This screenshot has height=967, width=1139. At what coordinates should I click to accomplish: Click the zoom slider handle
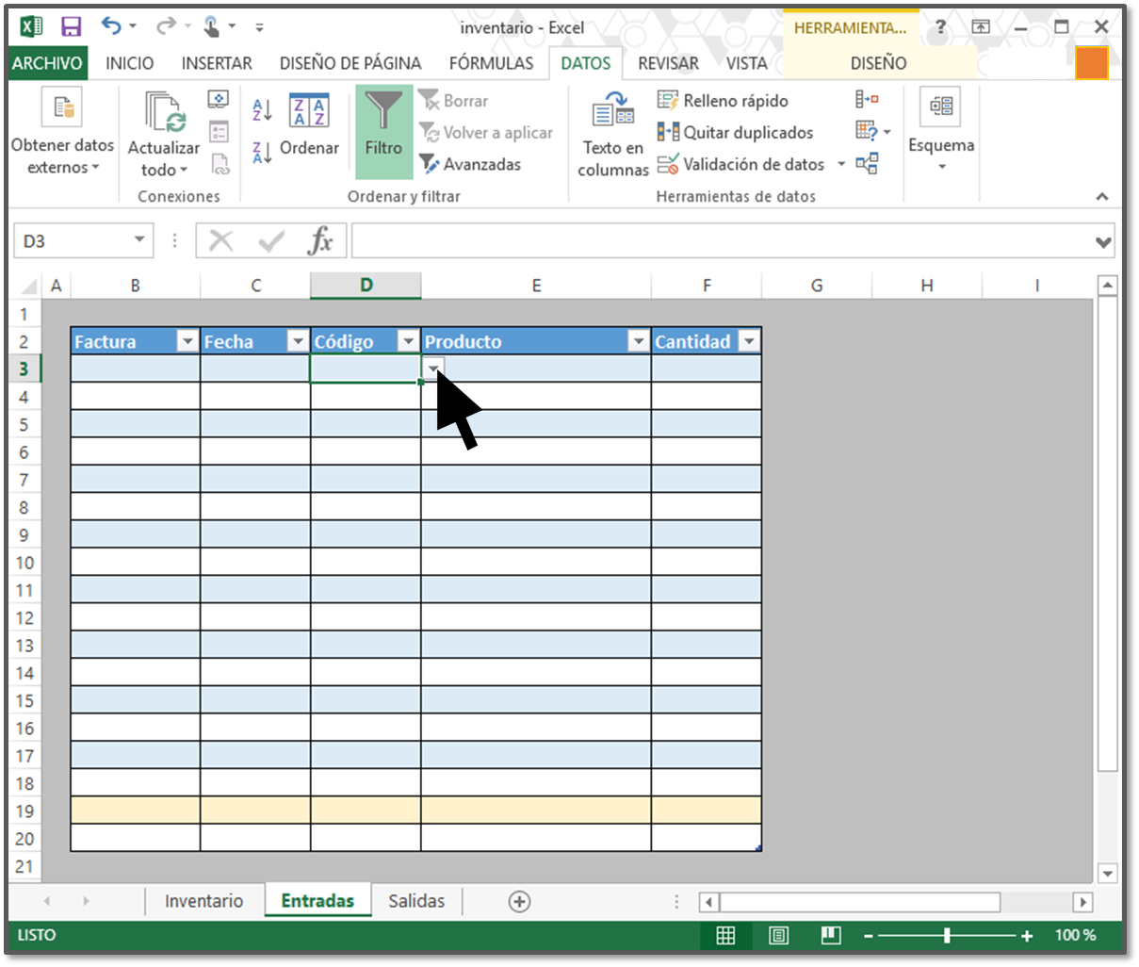(947, 936)
